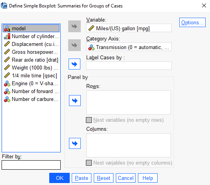The width and height of the screenshot is (210, 185).
Task: Toggle Nest variables (no empty columns)
Action: [89, 163]
